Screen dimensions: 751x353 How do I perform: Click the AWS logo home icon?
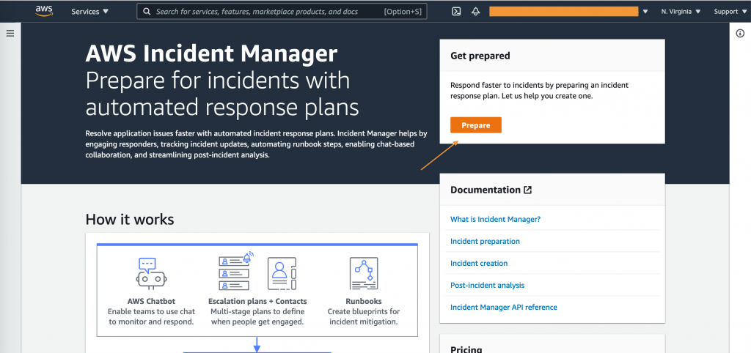[44, 11]
